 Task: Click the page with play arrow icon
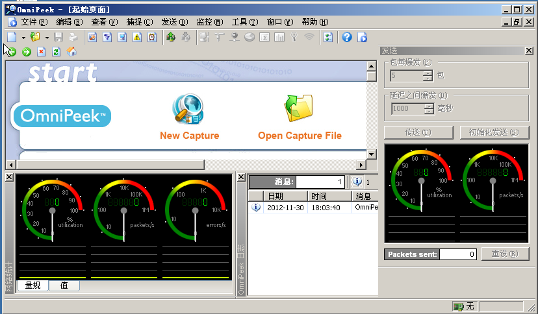coord(362,37)
